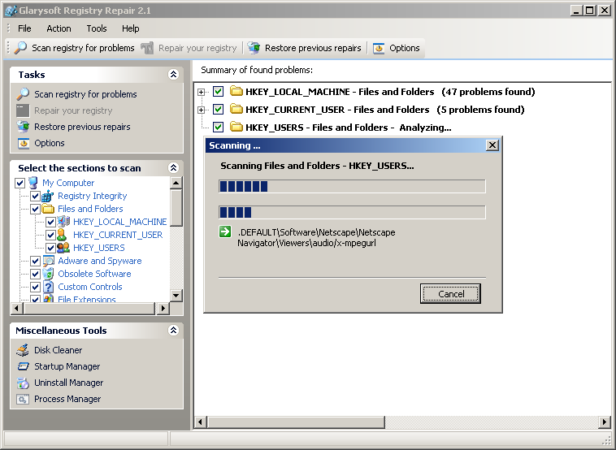Click the toolbar Restore previous repairs icon
Screen dimensions: 616x450
coord(254,48)
